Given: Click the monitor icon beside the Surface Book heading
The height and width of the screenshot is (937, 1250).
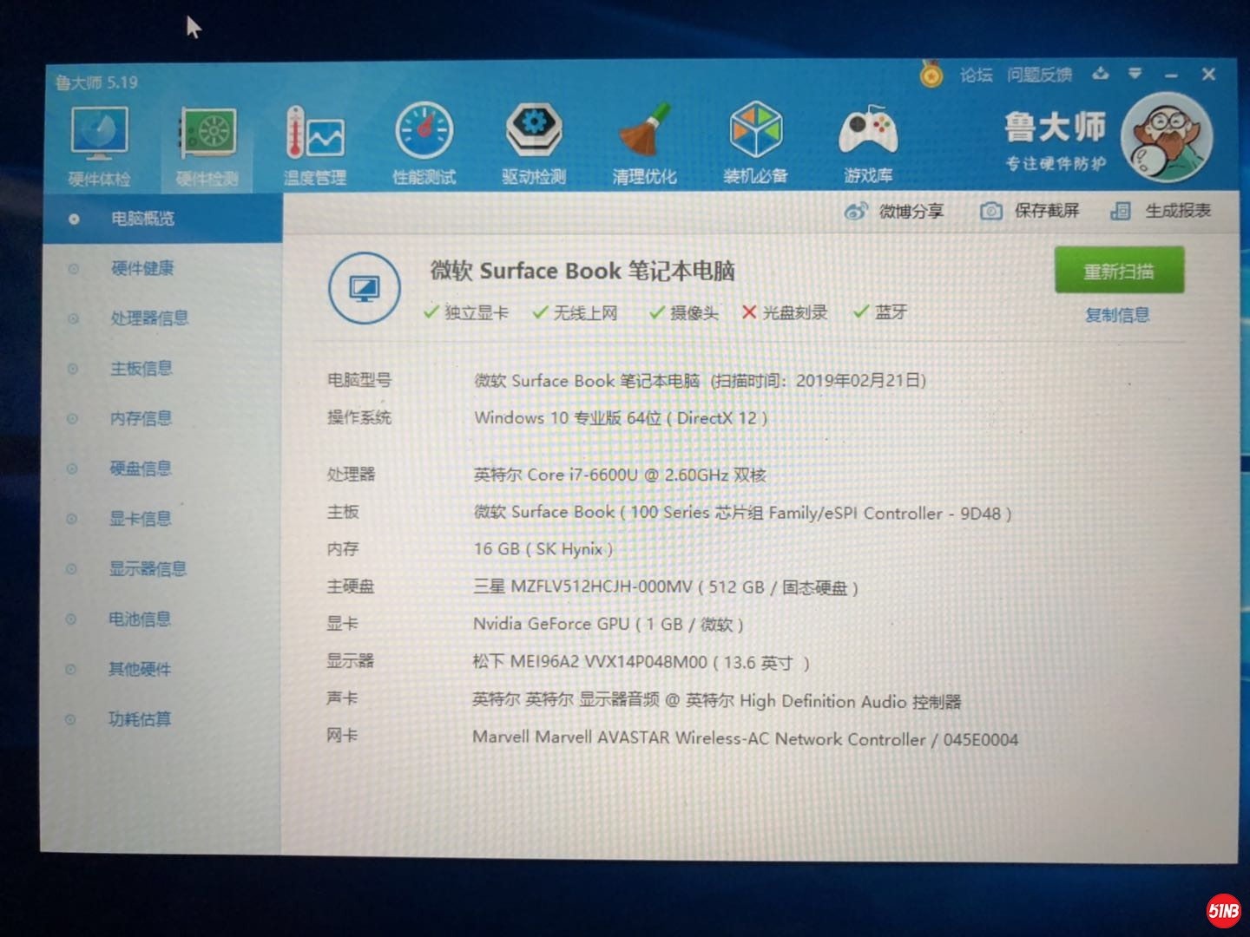Looking at the screenshot, I should coord(365,288).
